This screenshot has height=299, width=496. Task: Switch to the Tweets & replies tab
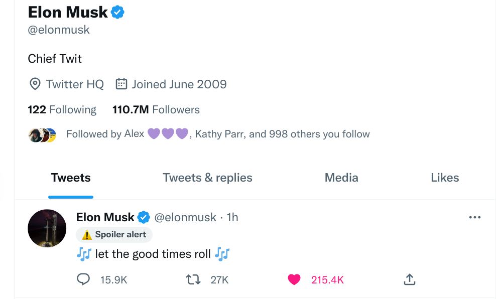pos(207,178)
